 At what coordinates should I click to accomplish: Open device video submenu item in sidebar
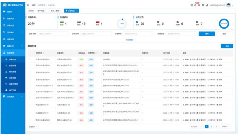tap(13, 78)
